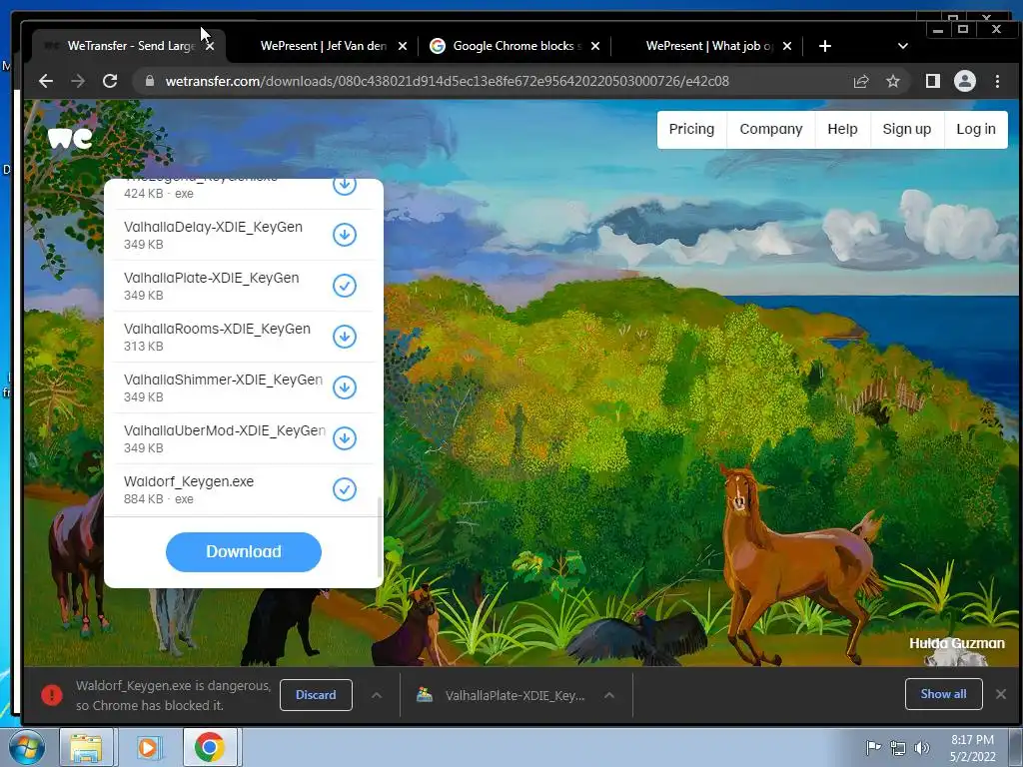The width and height of the screenshot is (1023, 767).
Task: Go forward in browser history
Action: coord(78,81)
